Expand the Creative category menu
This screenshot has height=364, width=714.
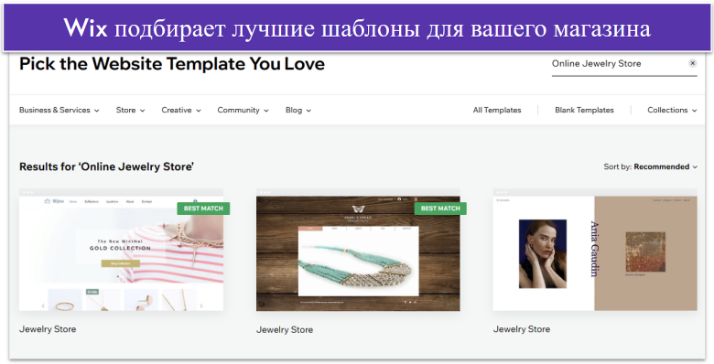(x=181, y=110)
